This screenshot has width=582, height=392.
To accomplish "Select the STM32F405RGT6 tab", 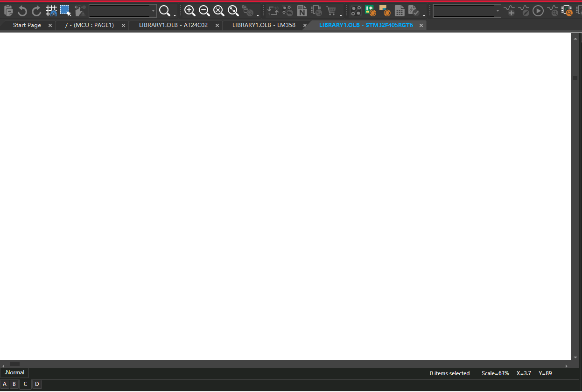I will point(366,25).
